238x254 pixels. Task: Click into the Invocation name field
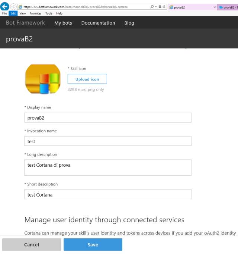pos(108,141)
